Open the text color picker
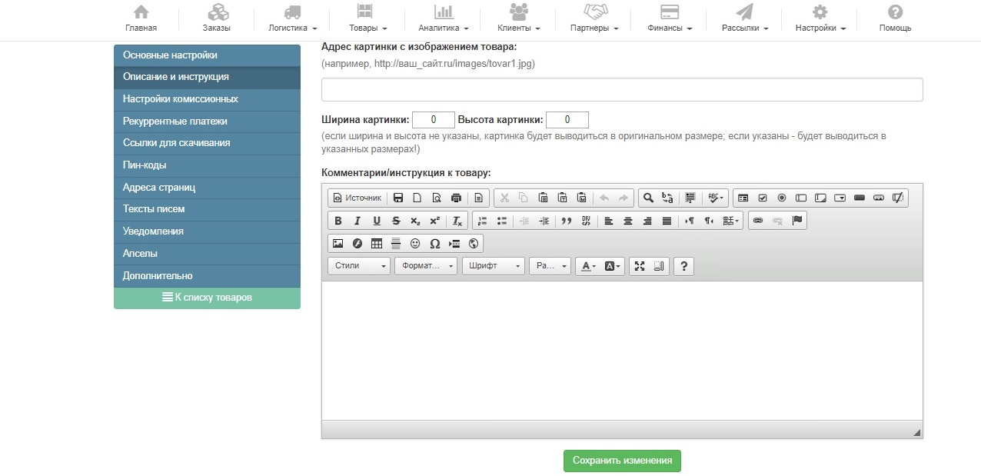Viewport: 981px width, 476px height. point(588,266)
